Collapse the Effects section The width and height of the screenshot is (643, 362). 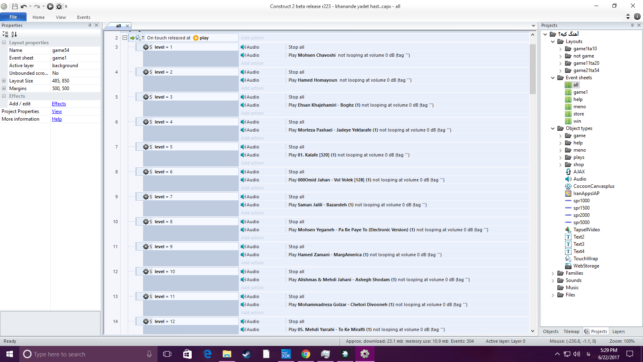(x=4, y=96)
